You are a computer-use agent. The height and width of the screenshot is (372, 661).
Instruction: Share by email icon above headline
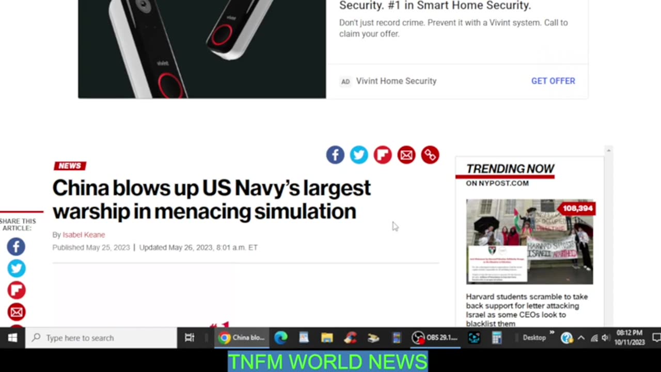(406, 155)
